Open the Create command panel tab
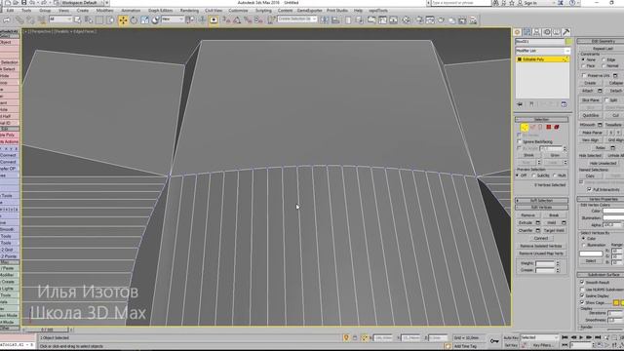 point(518,32)
